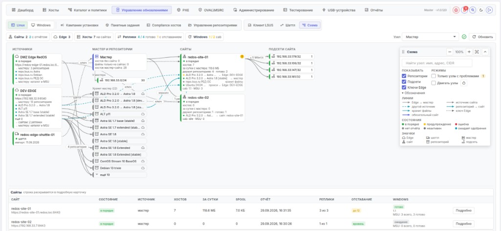Open the Хосты tab

point(51,10)
